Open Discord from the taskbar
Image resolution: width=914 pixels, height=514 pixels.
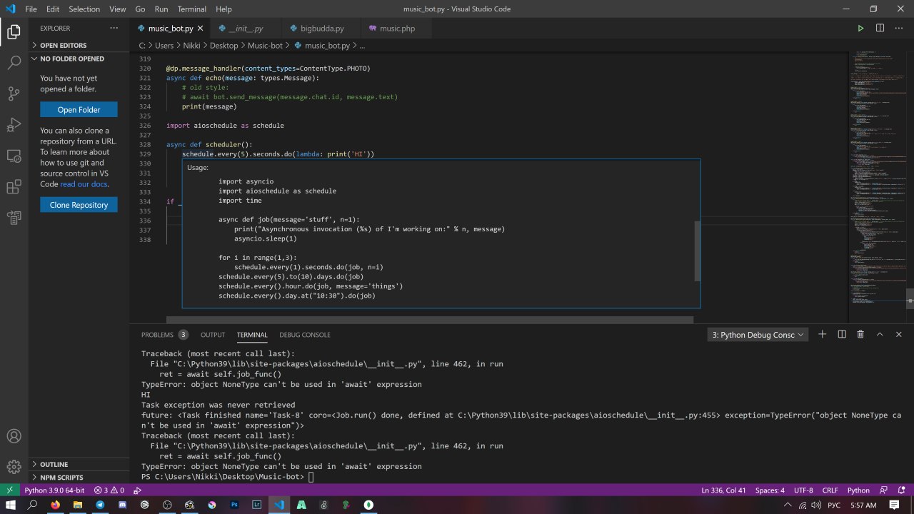pos(122,505)
